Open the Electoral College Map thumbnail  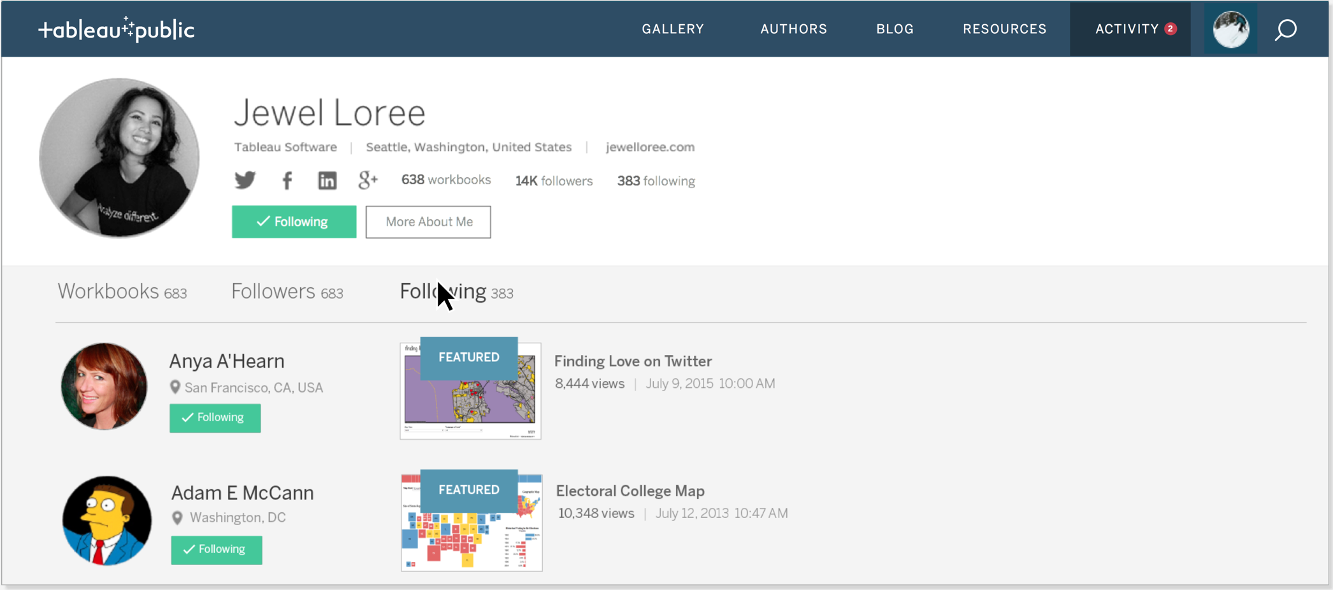tap(472, 522)
